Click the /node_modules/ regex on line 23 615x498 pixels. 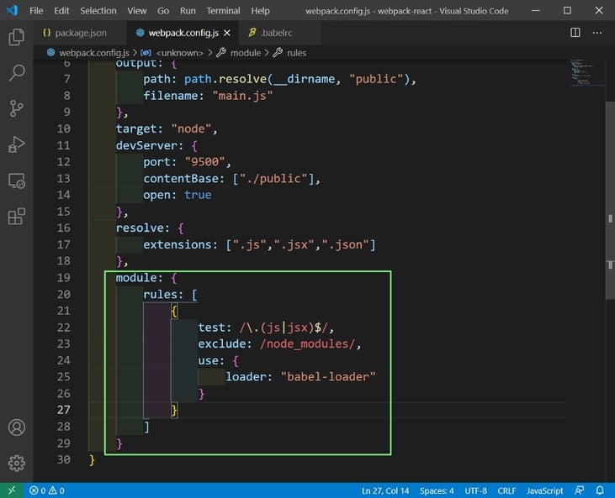click(x=308, y=343)
